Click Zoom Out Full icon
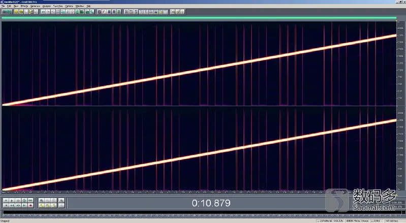 pyautogui.click(x=54, y=201)
